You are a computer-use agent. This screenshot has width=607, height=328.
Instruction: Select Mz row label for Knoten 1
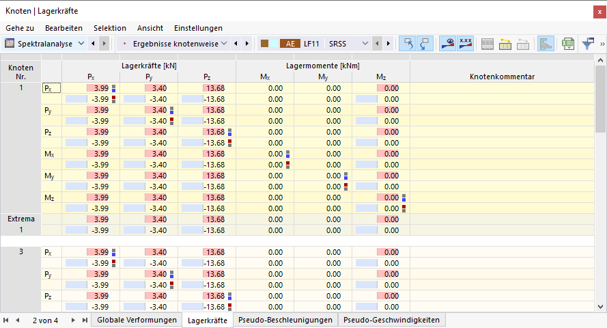(x=51, y=197)
